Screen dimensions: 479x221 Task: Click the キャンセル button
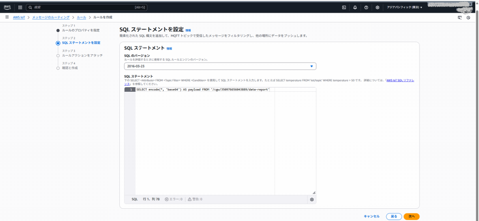(371, 216)
